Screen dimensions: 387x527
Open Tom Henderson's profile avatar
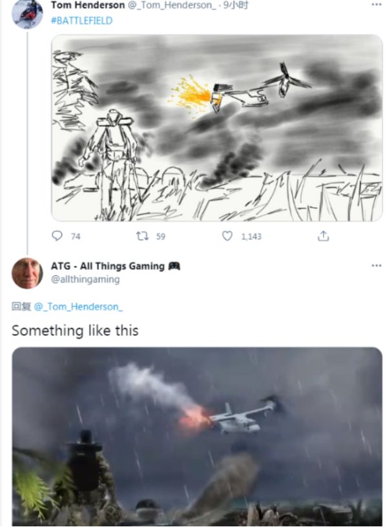coord(27,14)
